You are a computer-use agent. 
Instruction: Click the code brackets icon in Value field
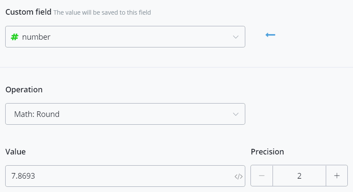pyautogui.click(x=238, y=176)
